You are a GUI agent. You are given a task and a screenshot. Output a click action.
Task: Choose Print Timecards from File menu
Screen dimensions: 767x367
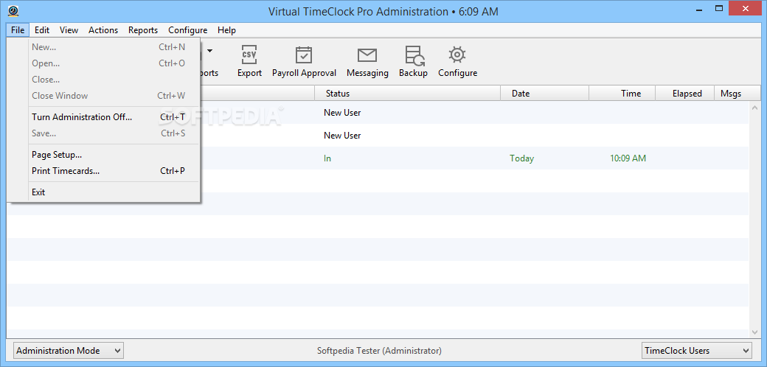point(66,171)
